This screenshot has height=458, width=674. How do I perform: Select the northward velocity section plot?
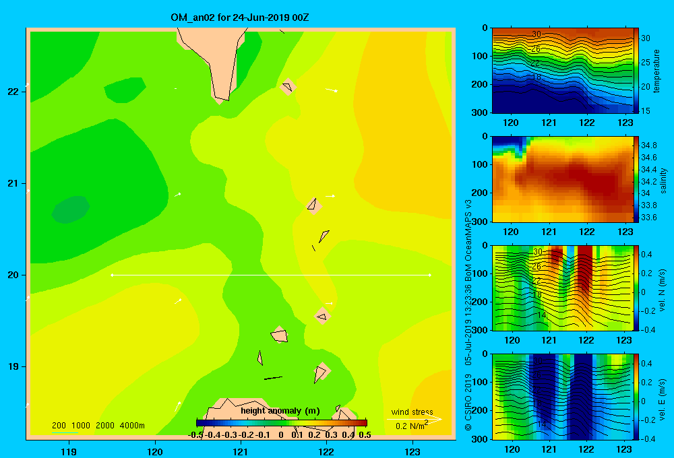click(x=563, y=288)
